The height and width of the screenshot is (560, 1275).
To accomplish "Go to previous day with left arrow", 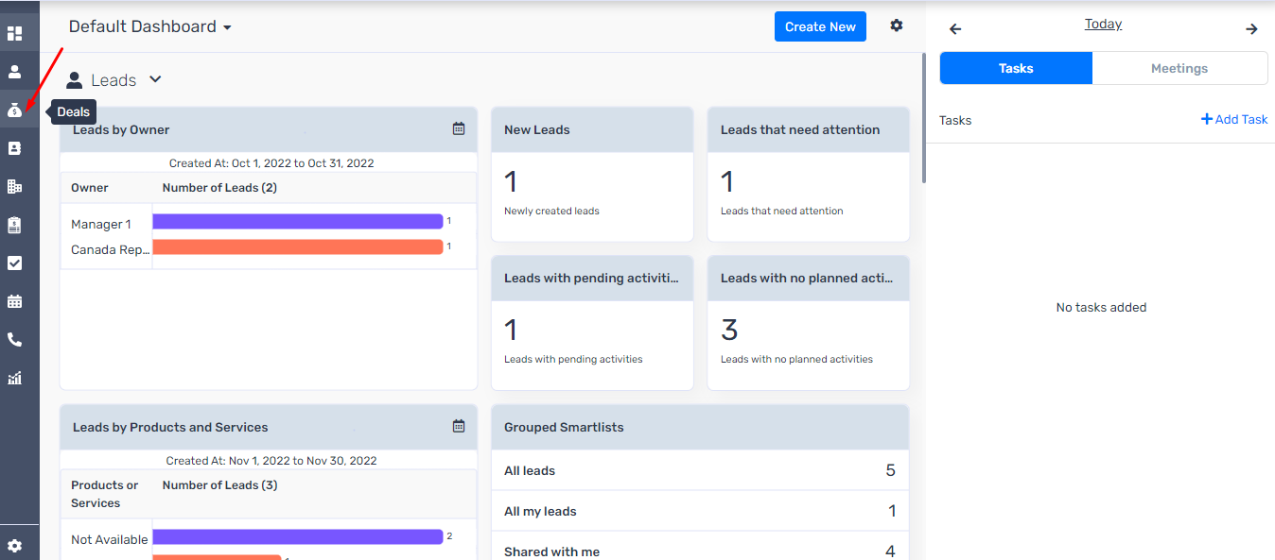I will [955, 29].
